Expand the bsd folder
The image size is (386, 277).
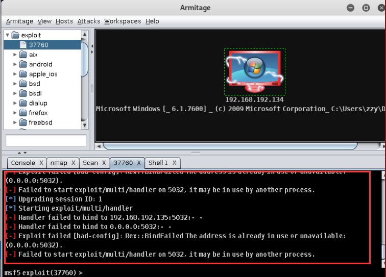(x=15, y=84)
